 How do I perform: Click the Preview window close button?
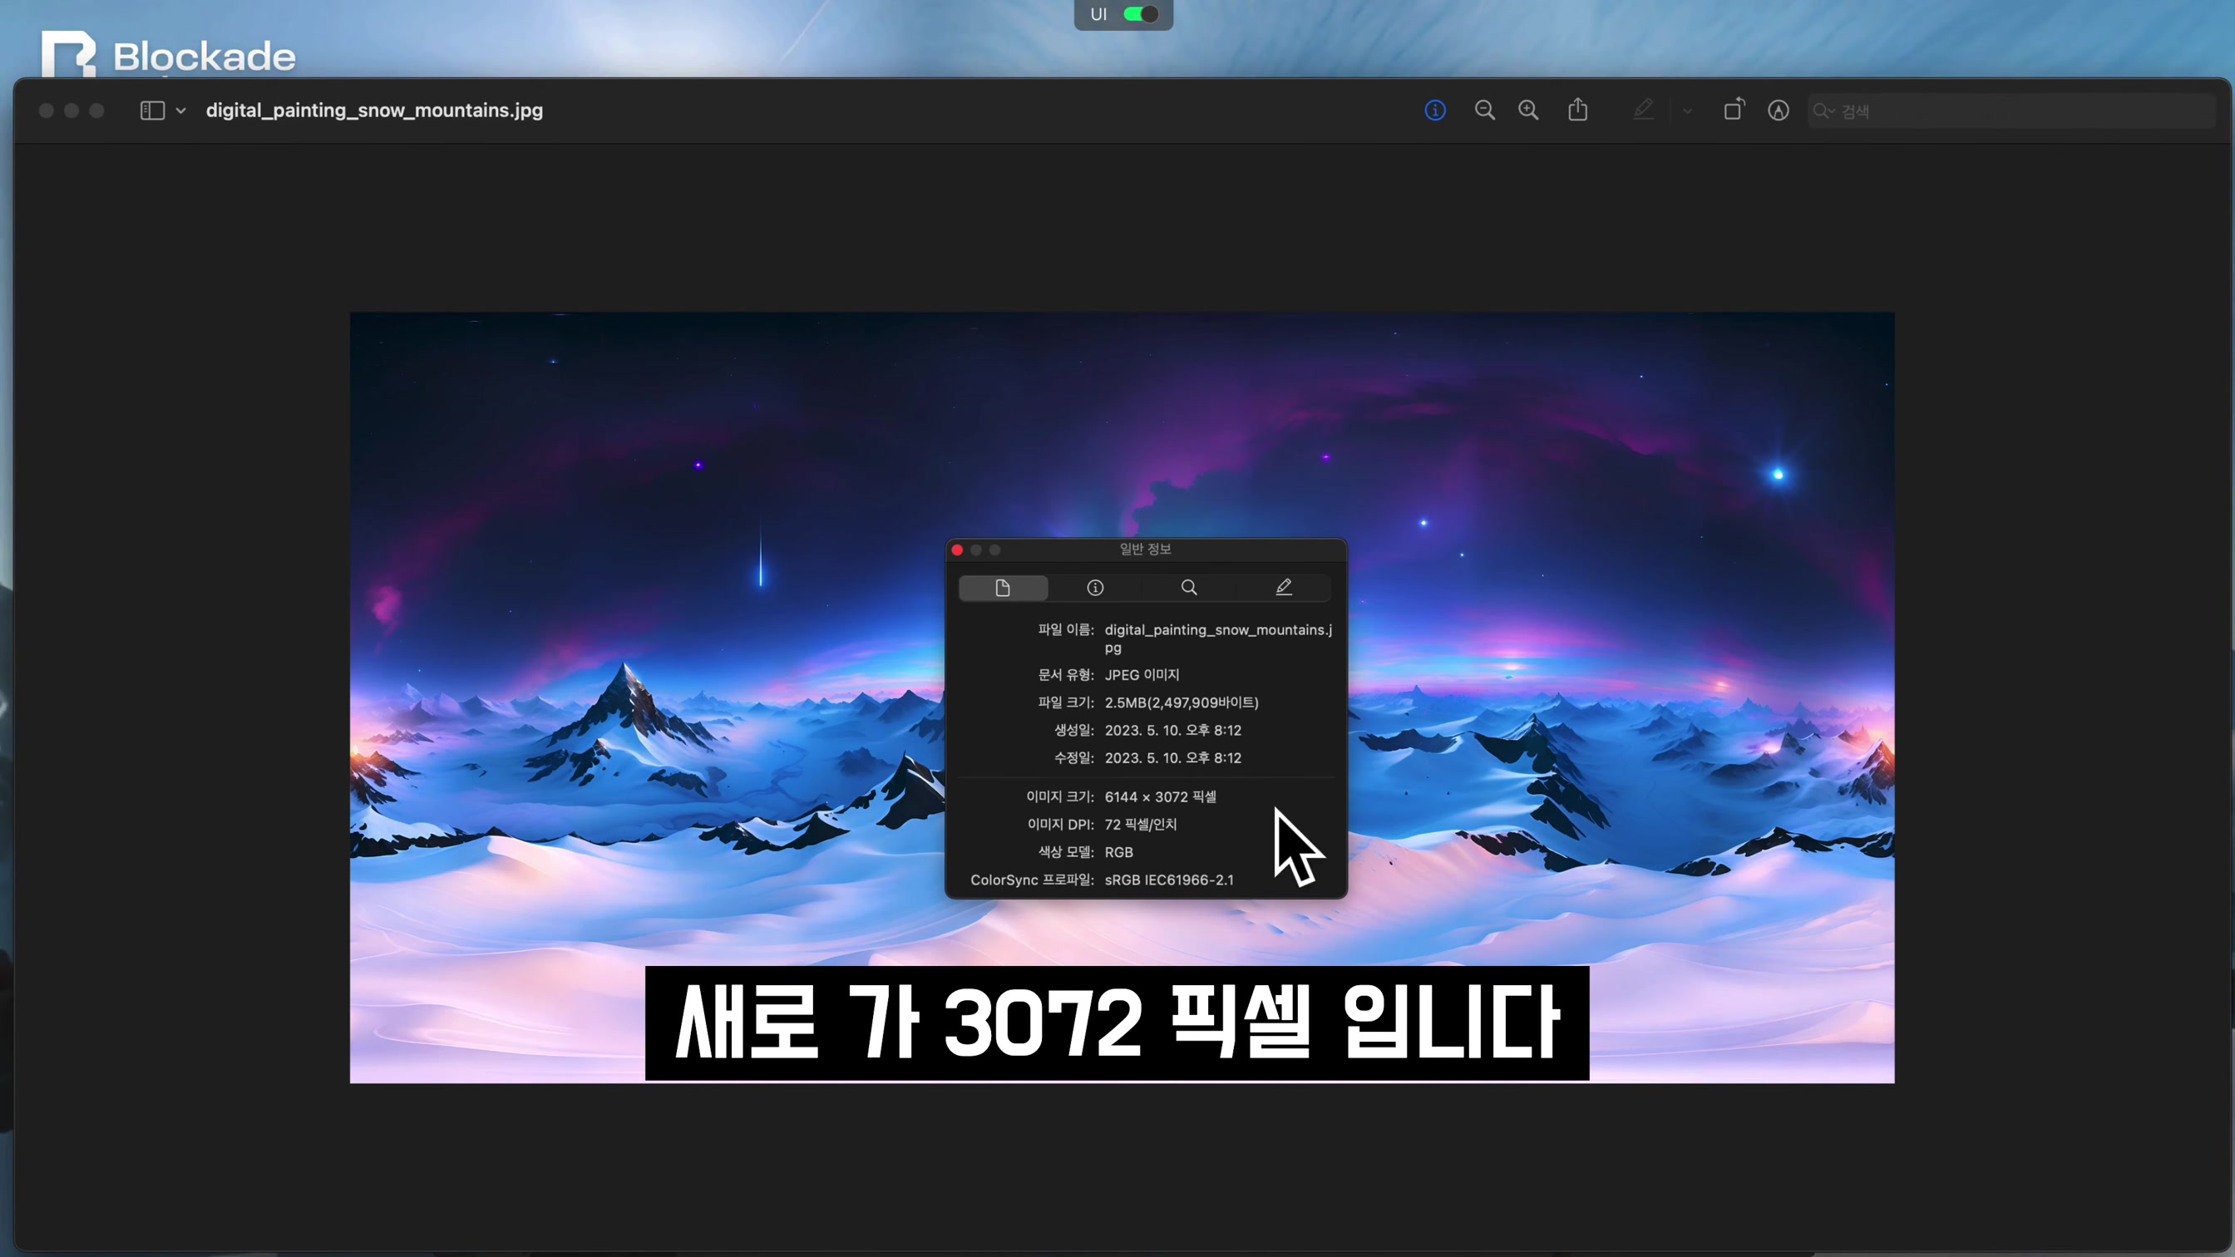click(x=47, y=111)
